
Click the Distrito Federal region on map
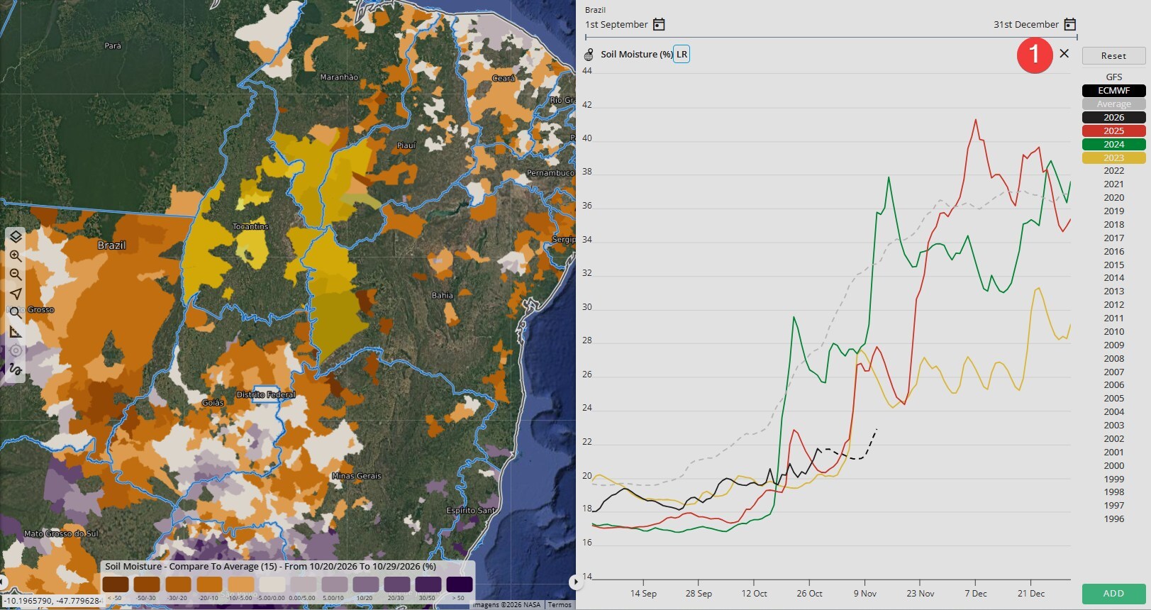(x=266, y=394)
